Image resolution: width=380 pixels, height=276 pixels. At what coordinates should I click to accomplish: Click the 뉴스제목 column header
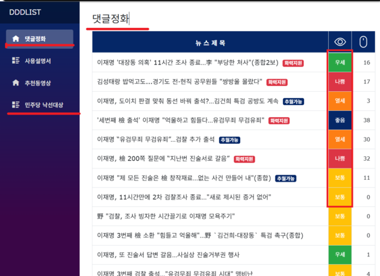(x=210, y=43)
